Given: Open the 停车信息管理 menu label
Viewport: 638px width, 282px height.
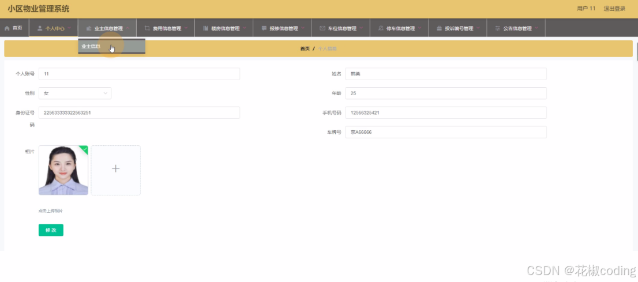Looking at the screenshot, I should [x=400, y=28].
